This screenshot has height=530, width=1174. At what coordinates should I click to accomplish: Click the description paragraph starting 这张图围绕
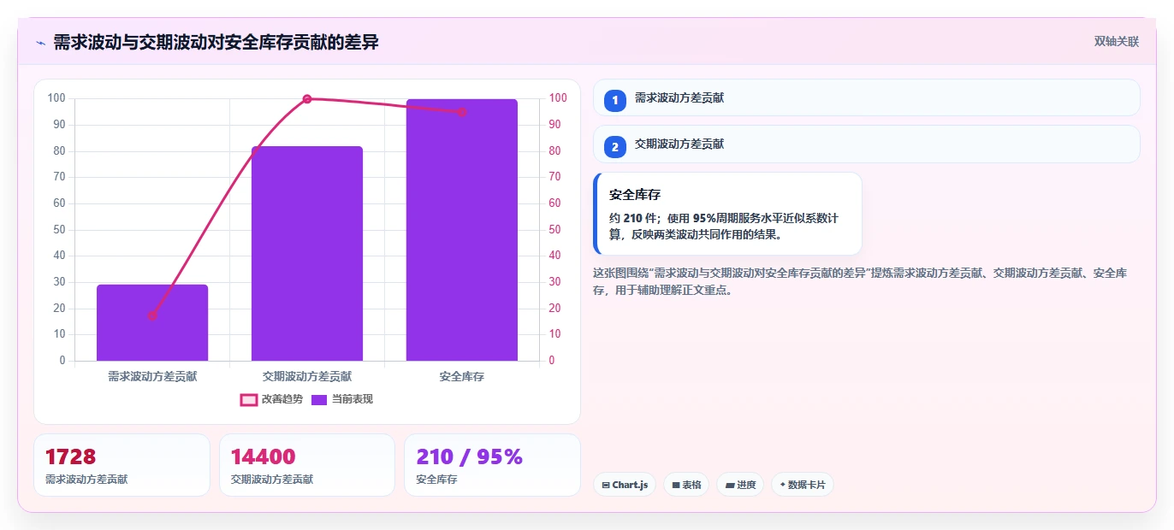coord(860,281)
